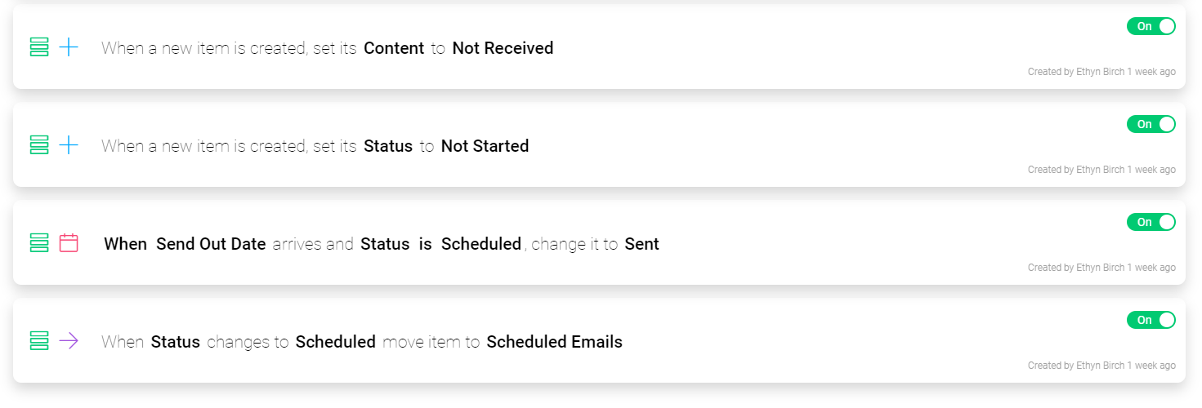Click the board icon on the Not Started automation

pyautogui.click(x=38, y=145)
